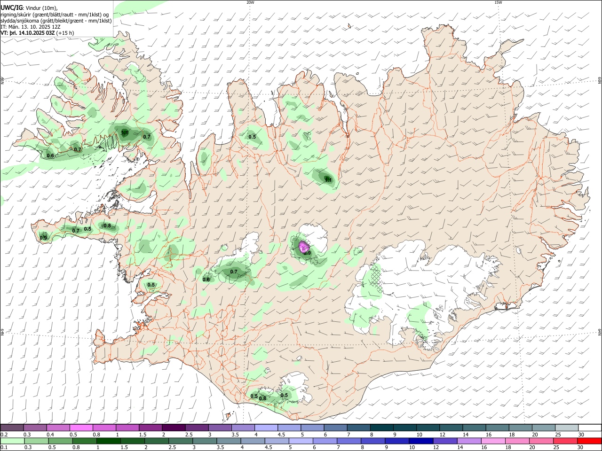This screenshot has width=602, height=451.
Task: Click the '15W' longitude label
Action: (x=498, y=2)
